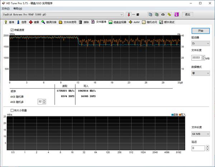Open the options icon in toolbar
Screen dimensions: 215x167
(169, 15)
